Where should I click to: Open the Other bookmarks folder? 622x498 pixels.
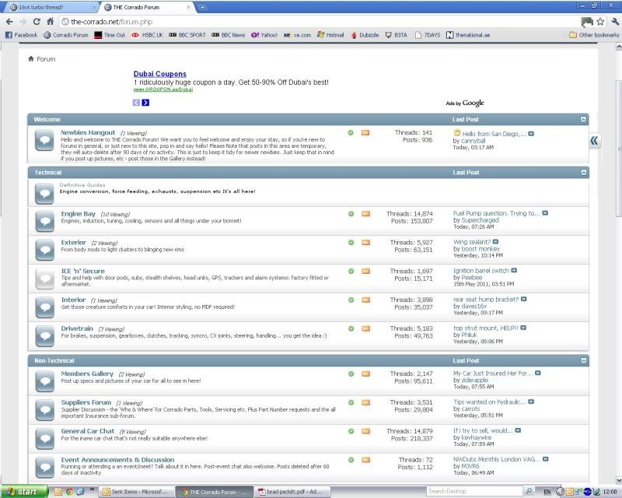tap(594, 35)
